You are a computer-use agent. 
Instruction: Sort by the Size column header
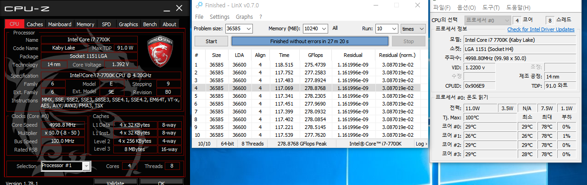pos(216,55)
